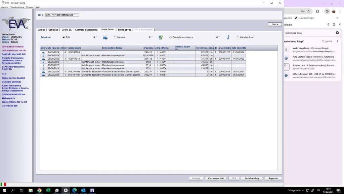Sort by the Testo codice danno column header
The image size is (344, 194).
[x=112, y=48]
